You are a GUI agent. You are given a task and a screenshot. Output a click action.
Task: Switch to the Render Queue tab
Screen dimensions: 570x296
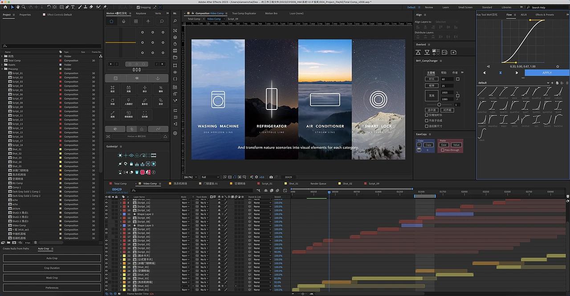coord(318,183)
